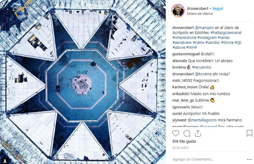Viewport: 254px width, 164px height.
Task: Open the @kro4ma mention in the reply
Action: click(x=203, y=74)
